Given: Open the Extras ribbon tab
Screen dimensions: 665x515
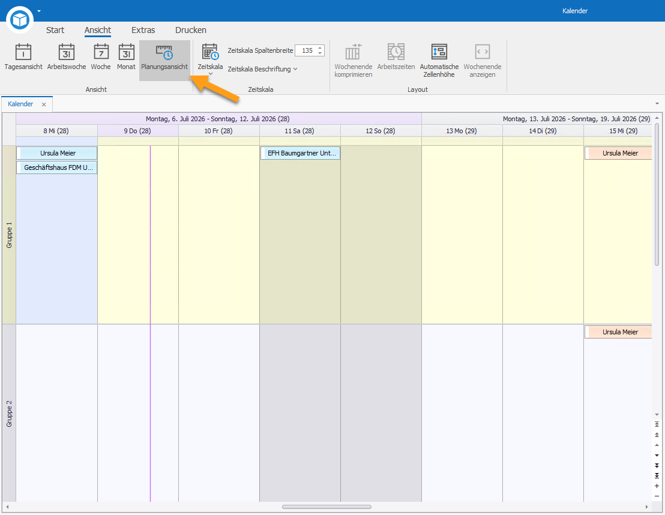Looking at the screenshot, I should tap(143, 30).
